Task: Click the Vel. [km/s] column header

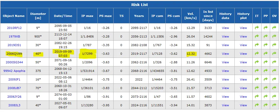Action: point(191,16)
